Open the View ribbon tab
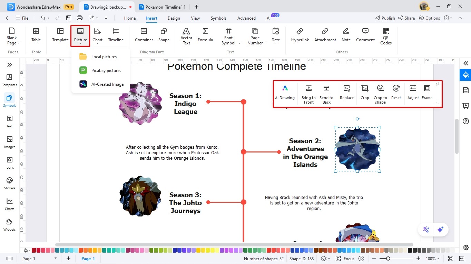The image size is (471, 264). click(x=195, y=18)
